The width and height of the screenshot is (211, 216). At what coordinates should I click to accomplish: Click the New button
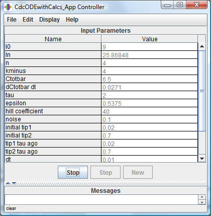[138, 172]
